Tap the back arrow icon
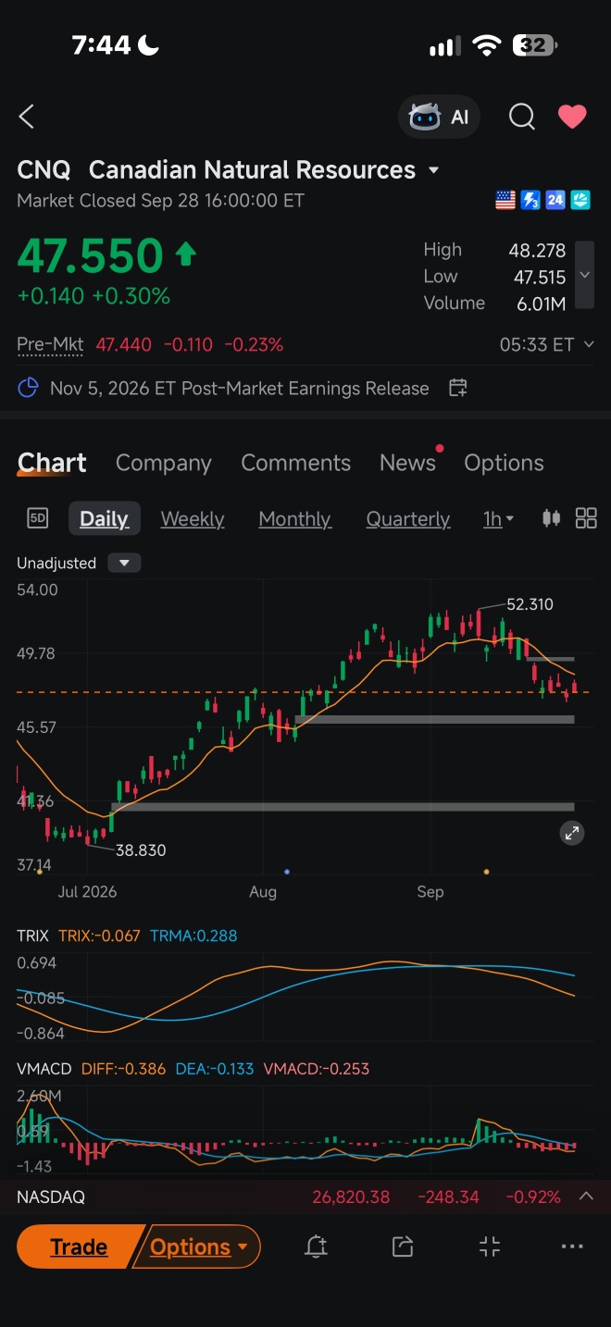This screenshot has width=611, height=1327. click(27, 117)
